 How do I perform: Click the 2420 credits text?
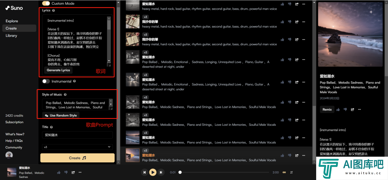14,116
